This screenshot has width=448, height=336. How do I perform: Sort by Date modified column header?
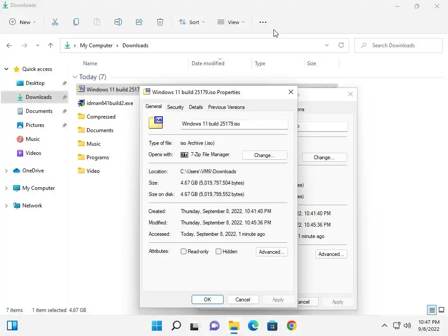208,63
